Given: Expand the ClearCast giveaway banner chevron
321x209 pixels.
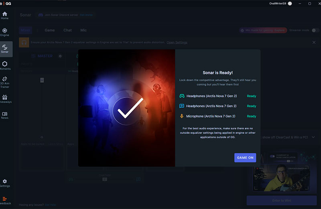Looking at the screenshot, I should 313,137.
